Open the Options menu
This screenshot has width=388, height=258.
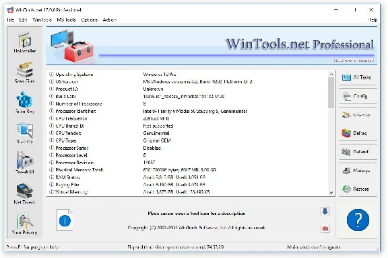[90, 19]
